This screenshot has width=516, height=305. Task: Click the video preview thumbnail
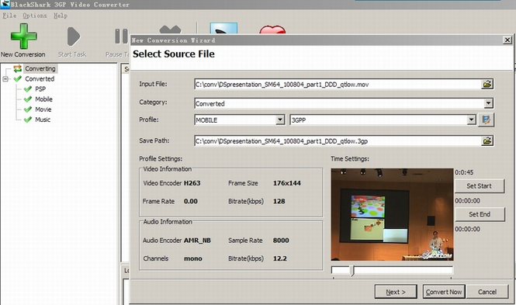pos(393,214)
